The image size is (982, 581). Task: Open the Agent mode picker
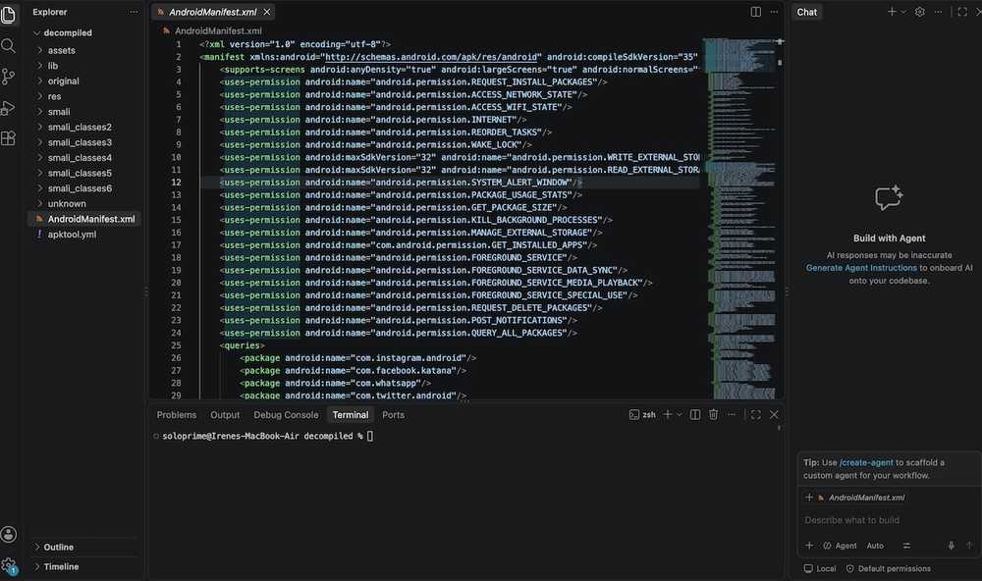pyautogui.click(x=840, y=546)
